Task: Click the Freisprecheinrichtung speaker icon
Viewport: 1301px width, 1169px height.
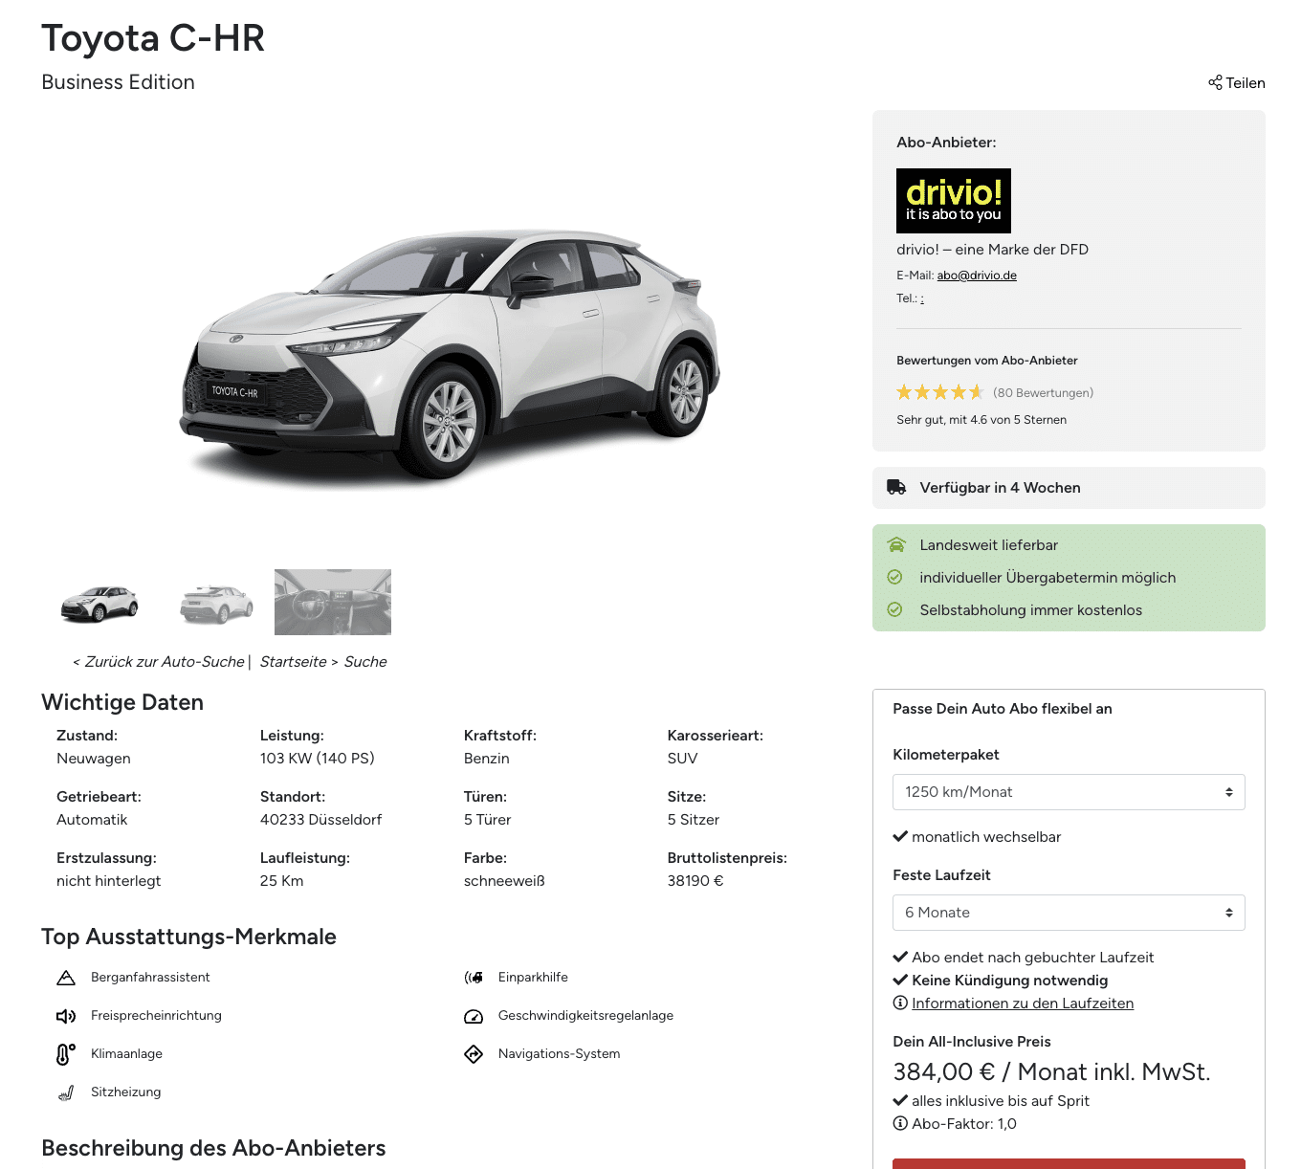Action: tap(66, 1016)
